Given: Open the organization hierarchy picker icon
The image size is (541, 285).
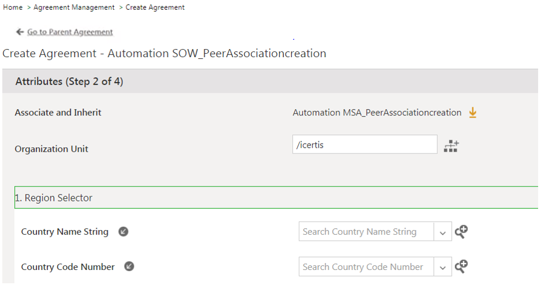Looking at the screenshot, I should [x=451, y=145].
